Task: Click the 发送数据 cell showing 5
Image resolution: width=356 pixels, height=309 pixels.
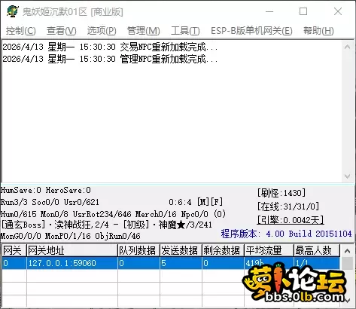Action: [181, 263]
